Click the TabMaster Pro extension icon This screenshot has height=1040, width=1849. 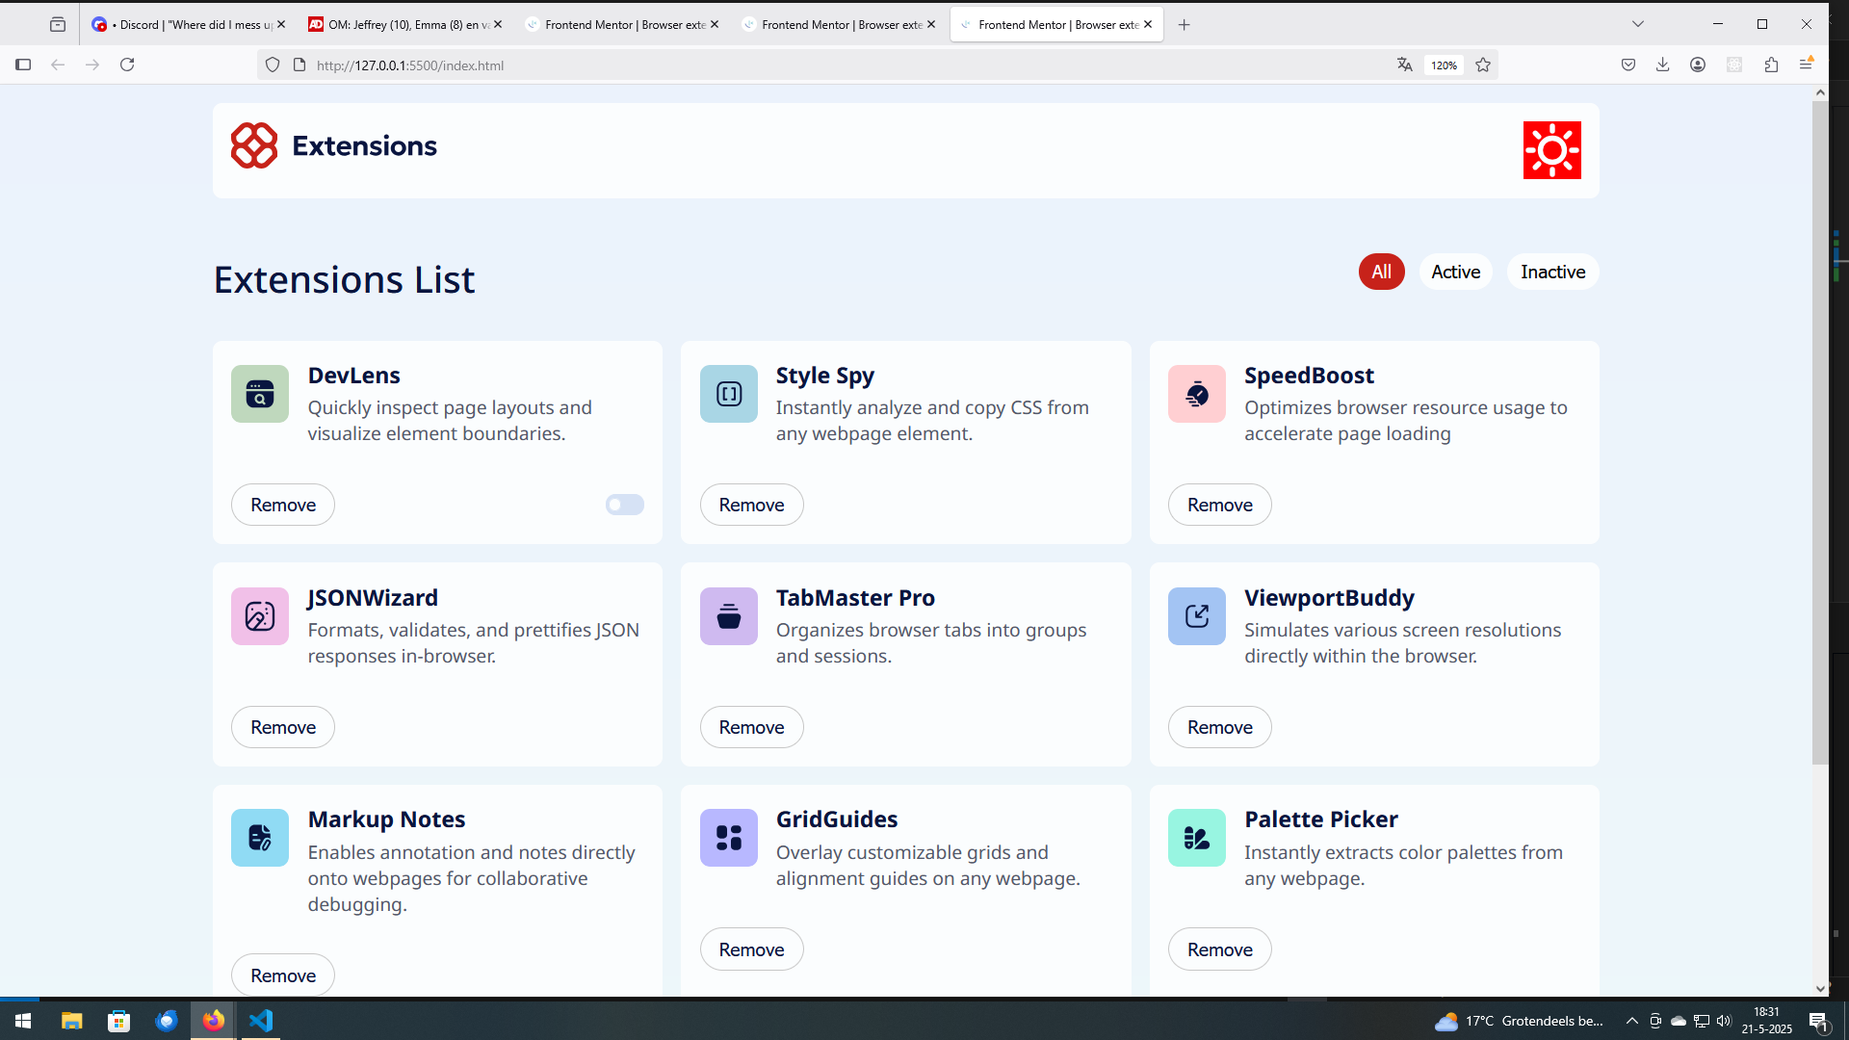[728, 616]
